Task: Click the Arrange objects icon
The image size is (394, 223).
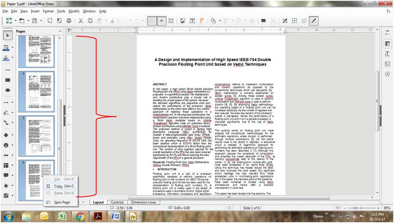Action: [213, 21]
